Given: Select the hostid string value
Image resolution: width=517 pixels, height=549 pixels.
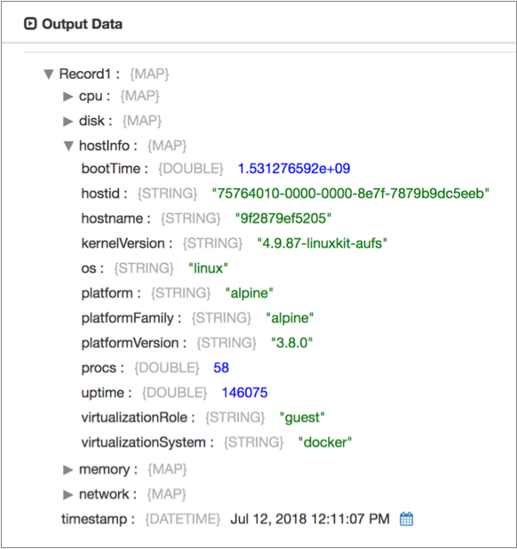Looking at the screenshot, I should [351, 193].
